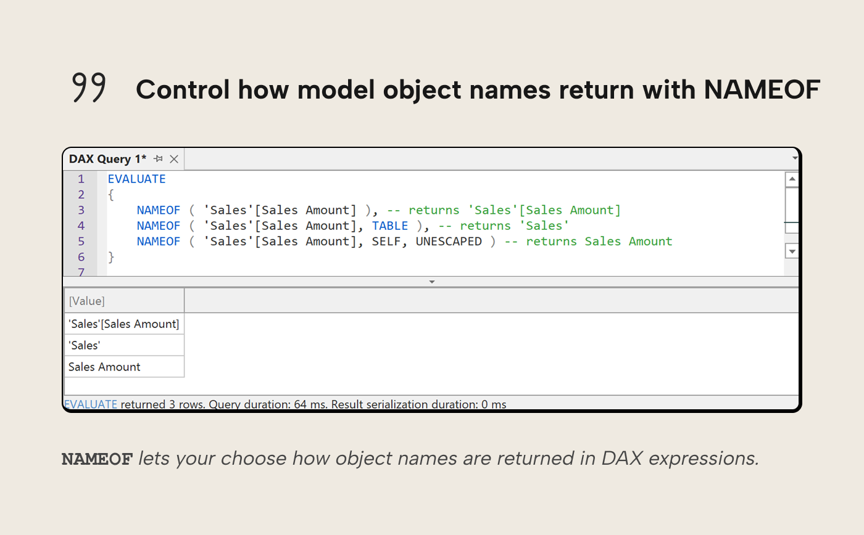Select the 'Sales'[Sales Amount] result cell

click(x=124, y=324)
